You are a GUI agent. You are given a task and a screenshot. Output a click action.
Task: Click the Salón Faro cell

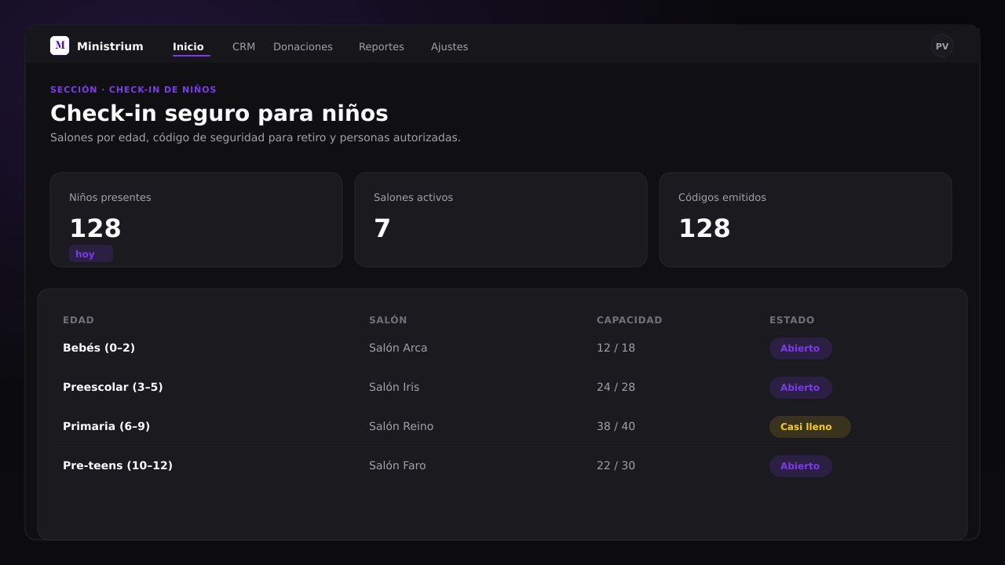tap(397, 465)
